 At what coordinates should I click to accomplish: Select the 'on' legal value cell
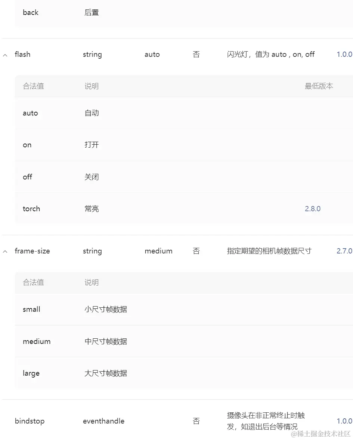point(27,145)
